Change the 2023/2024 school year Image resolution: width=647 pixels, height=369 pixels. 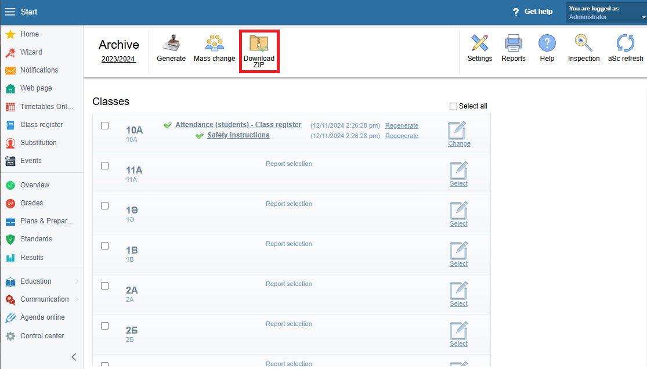(x=118, y=59)
